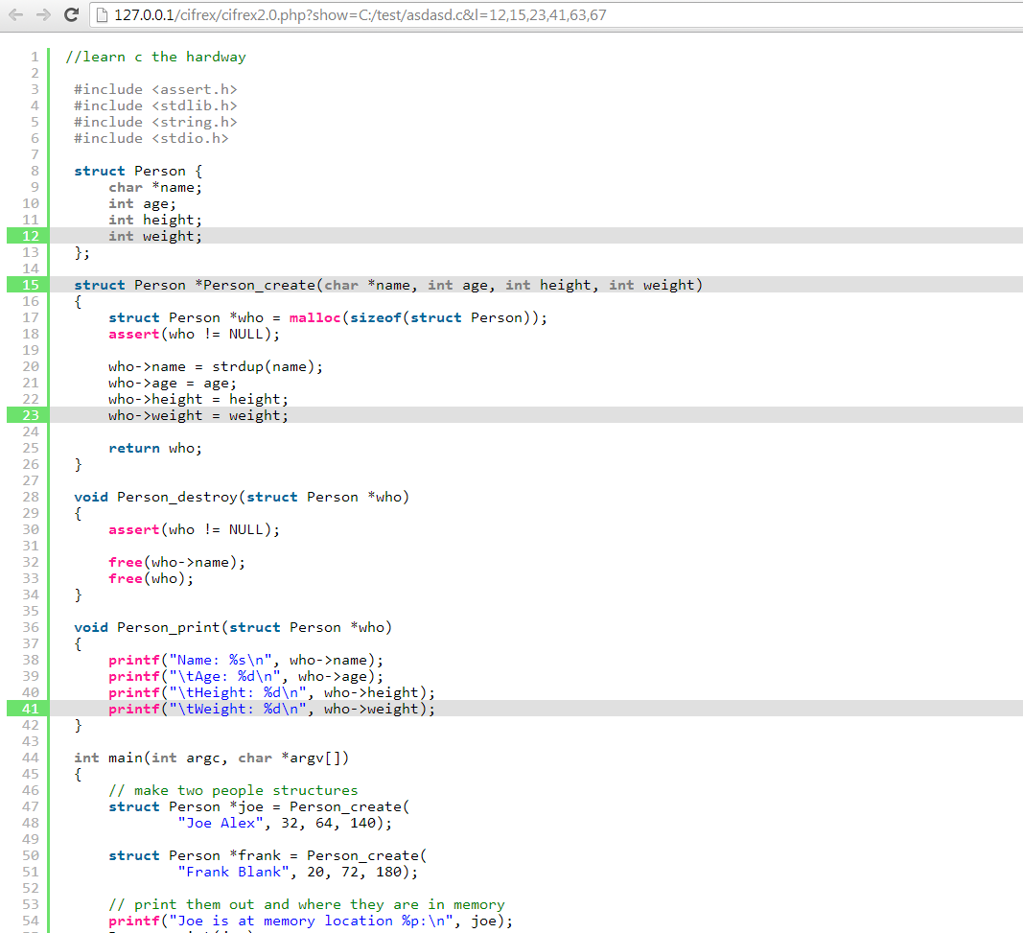The image size is (1023, 933).
Task: Click the "Frank Blank" string literal
Action: 233,872
